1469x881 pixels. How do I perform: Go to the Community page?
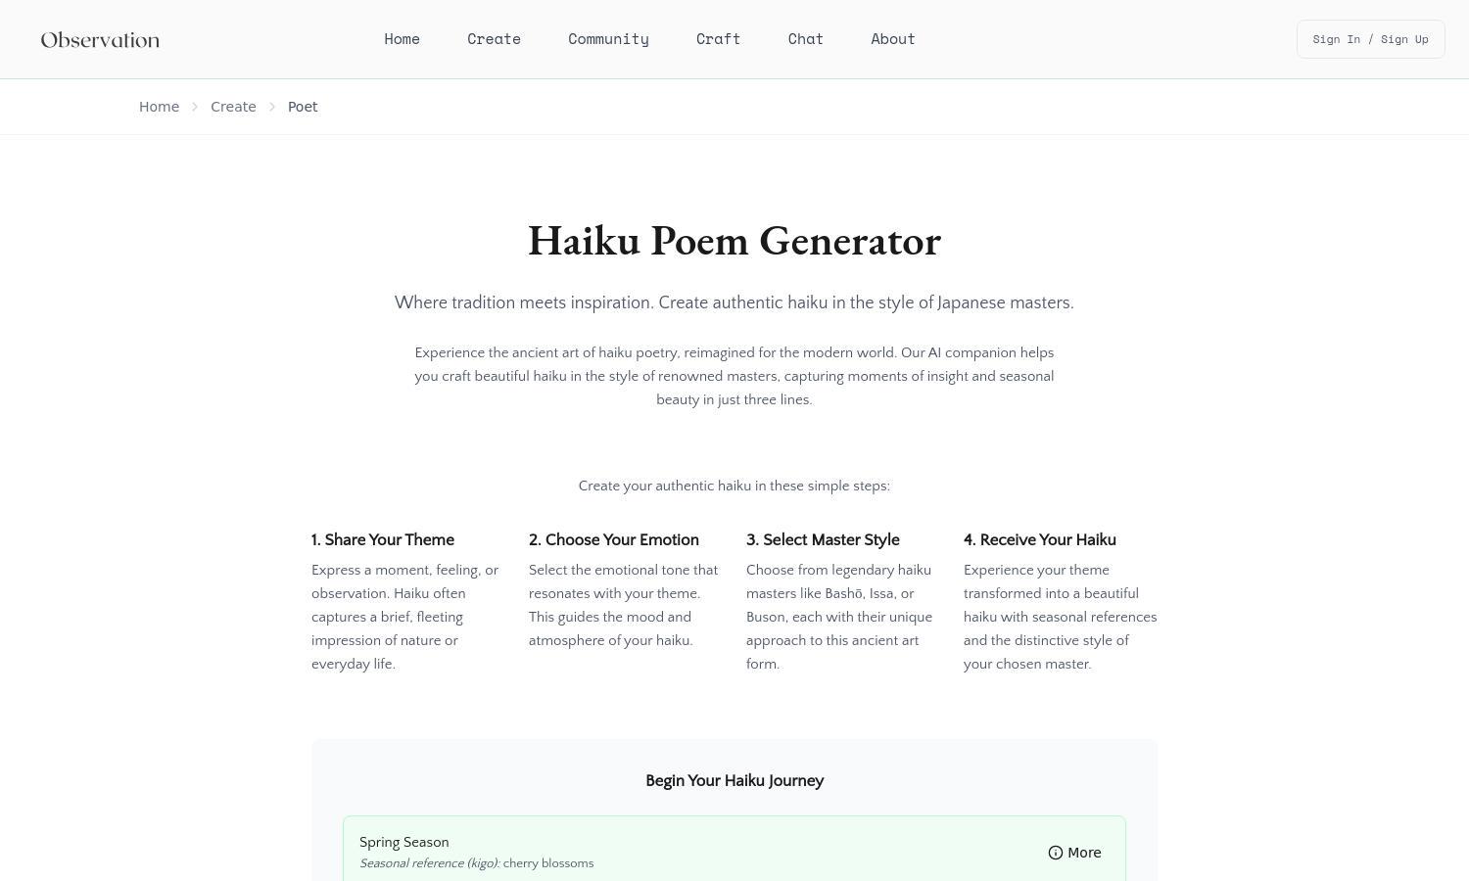click(x=608, y=39)
